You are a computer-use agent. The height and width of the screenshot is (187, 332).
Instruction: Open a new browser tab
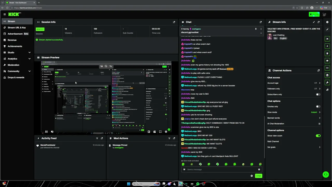(x=39, y=3)
